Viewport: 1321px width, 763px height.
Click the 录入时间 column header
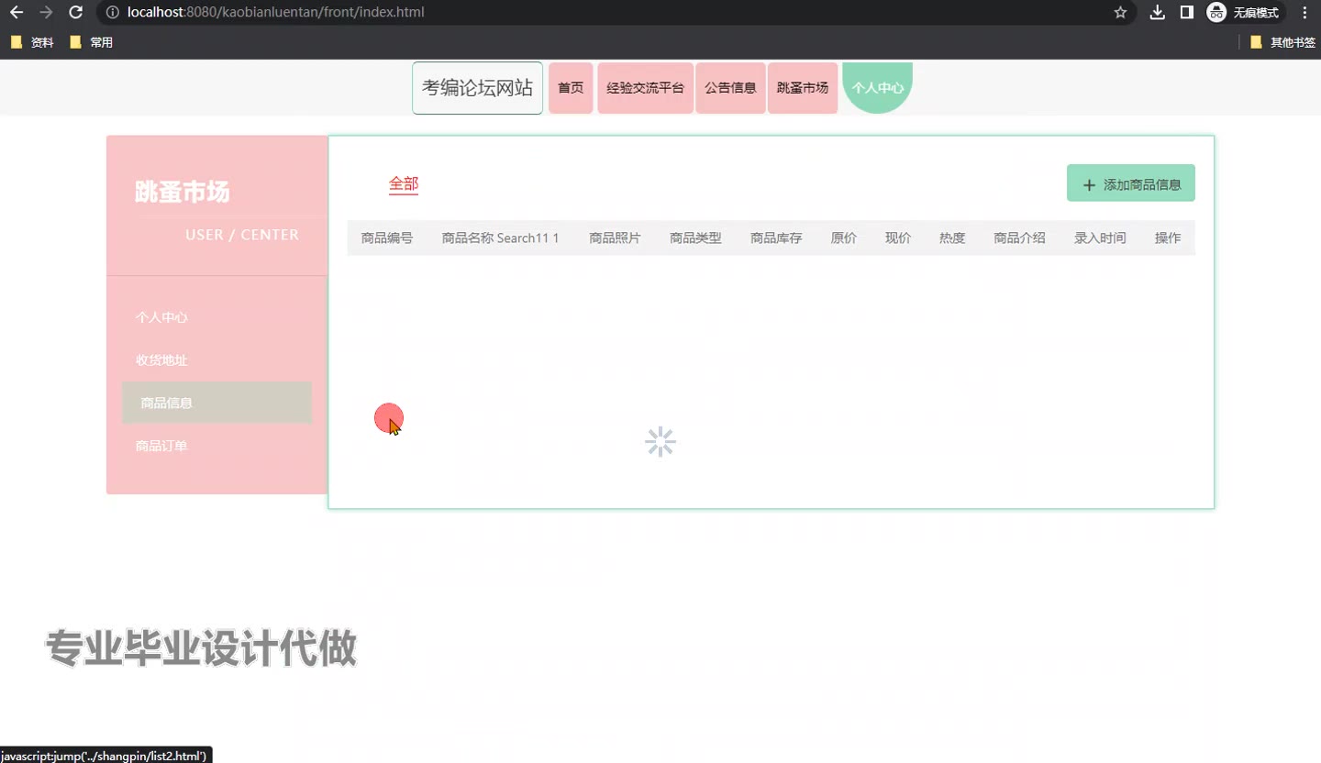(x=1100, y=238)
